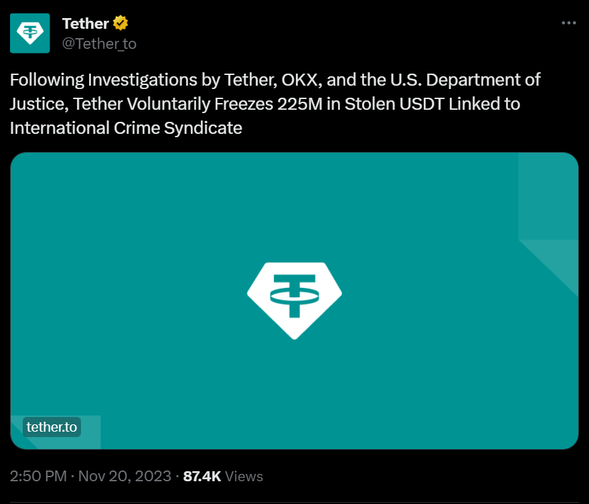The width and height of the screenshot is (589, 504).
Task: Click the gold verified badge beside Tether
Action: coord(120,23)
